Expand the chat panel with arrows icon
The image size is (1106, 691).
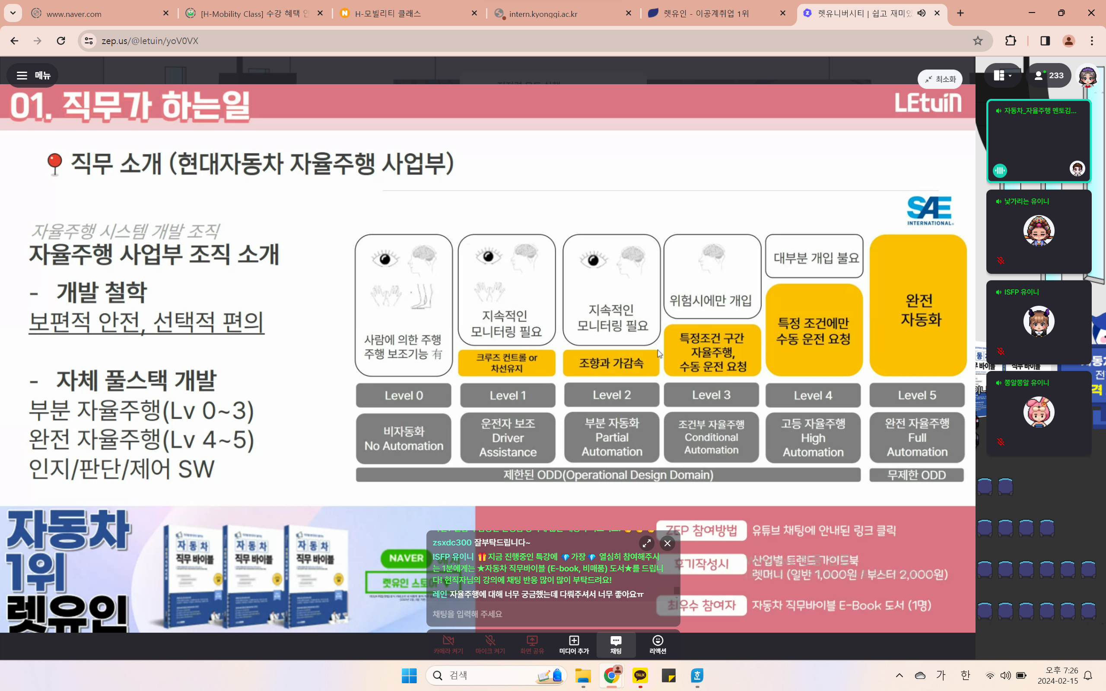tap(647, 543)
